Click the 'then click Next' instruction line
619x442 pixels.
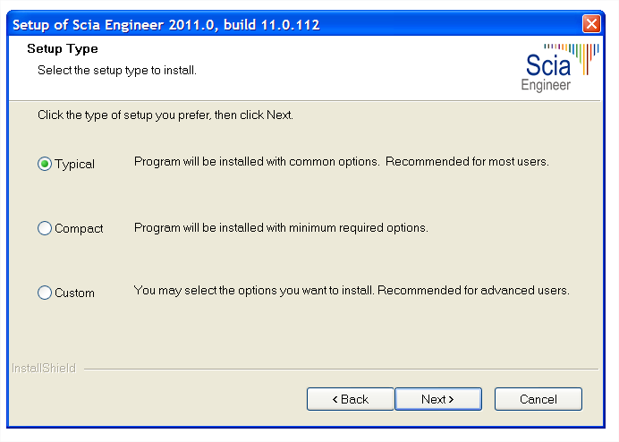pos(165,115)
